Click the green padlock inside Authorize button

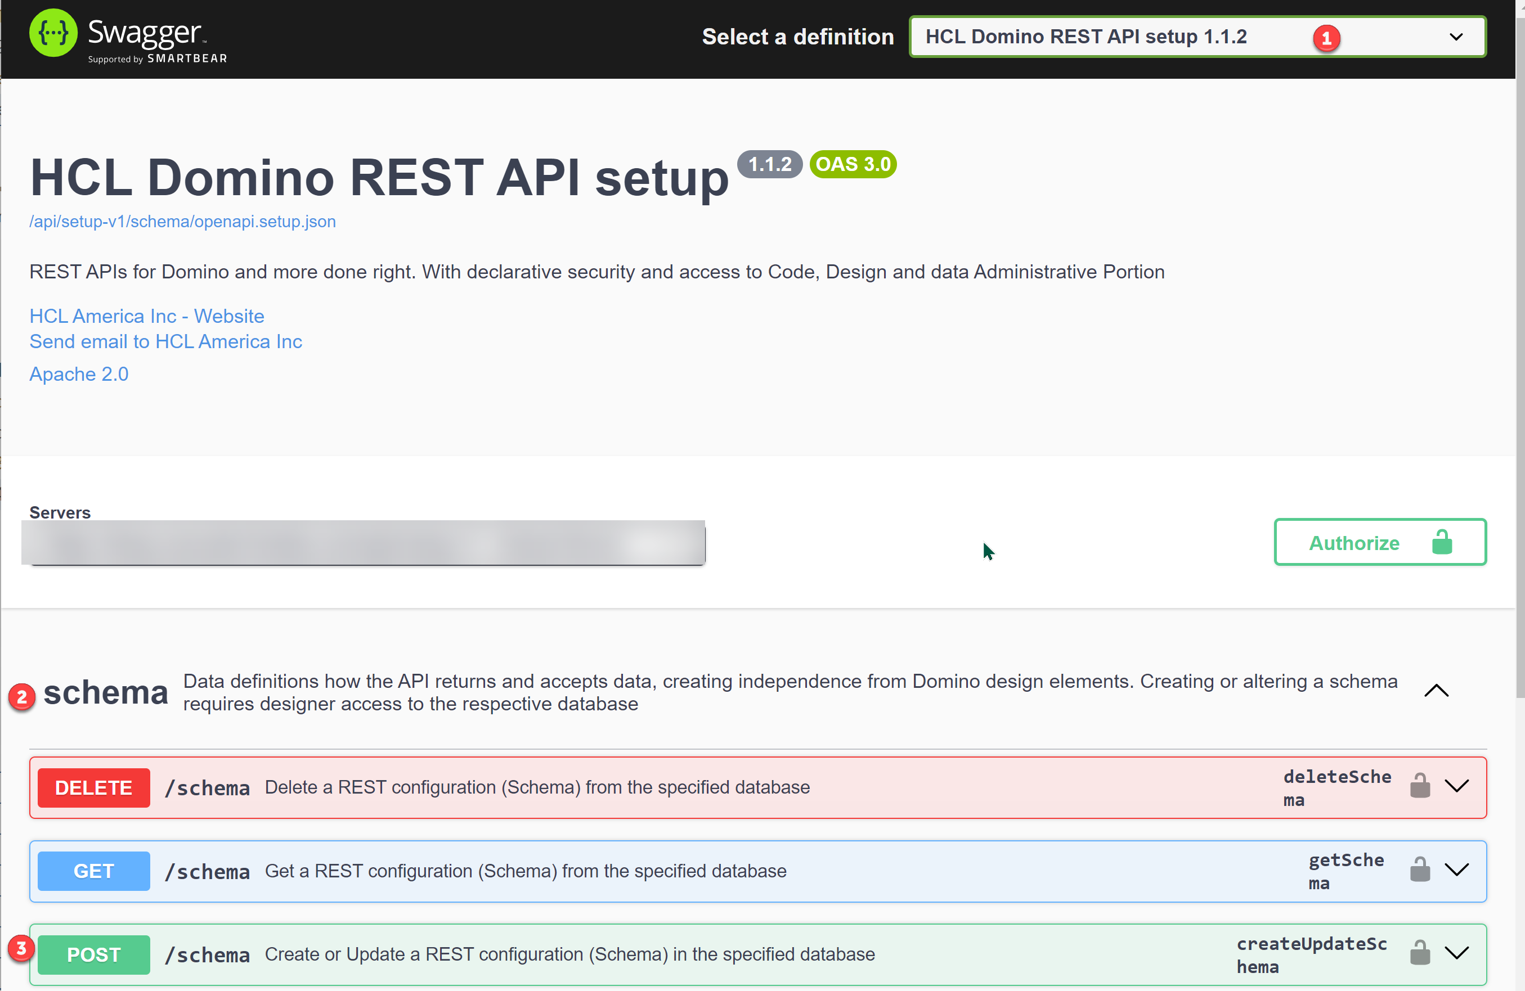pyautogui.click(x=1442, y=542)
